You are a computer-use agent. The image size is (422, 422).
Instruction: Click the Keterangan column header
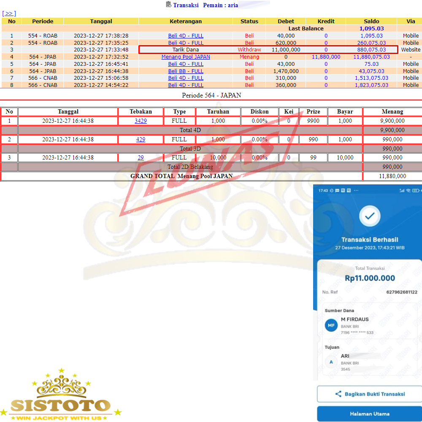point(186,21)
